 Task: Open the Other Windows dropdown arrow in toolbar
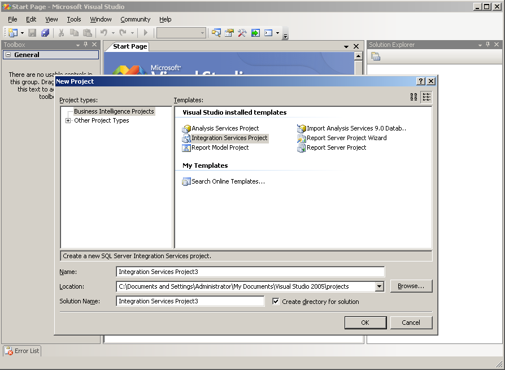277,33
